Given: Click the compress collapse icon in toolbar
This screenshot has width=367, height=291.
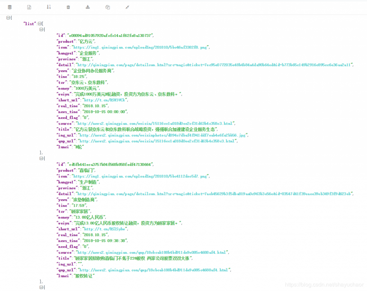Looking at the screenshot, I should 127,7.
